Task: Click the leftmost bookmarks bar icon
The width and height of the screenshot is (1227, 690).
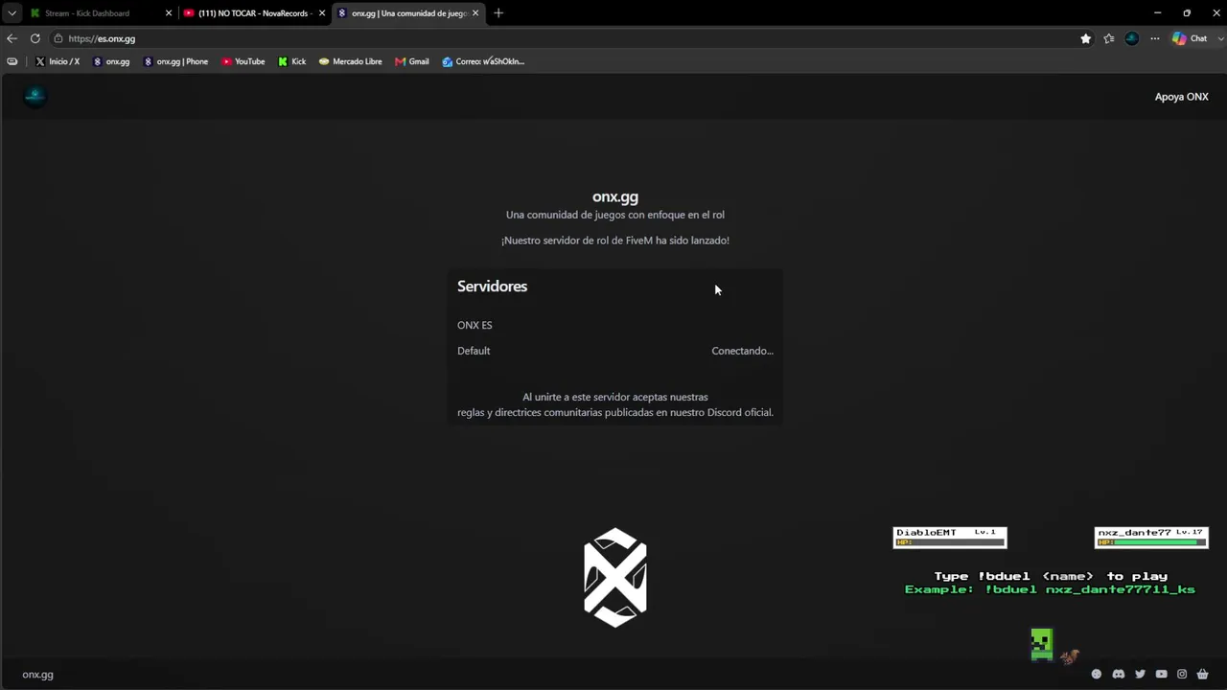Action: 12,61
